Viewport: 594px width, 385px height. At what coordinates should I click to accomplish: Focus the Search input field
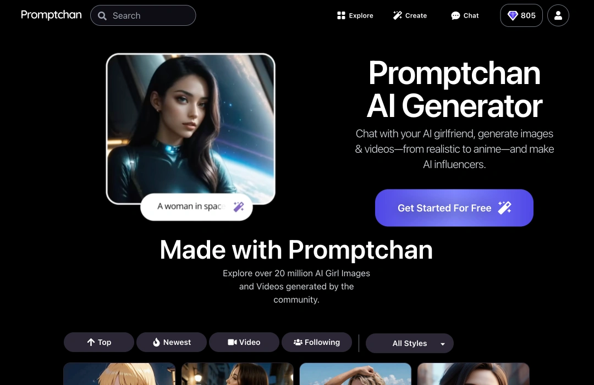coord(143,15)
